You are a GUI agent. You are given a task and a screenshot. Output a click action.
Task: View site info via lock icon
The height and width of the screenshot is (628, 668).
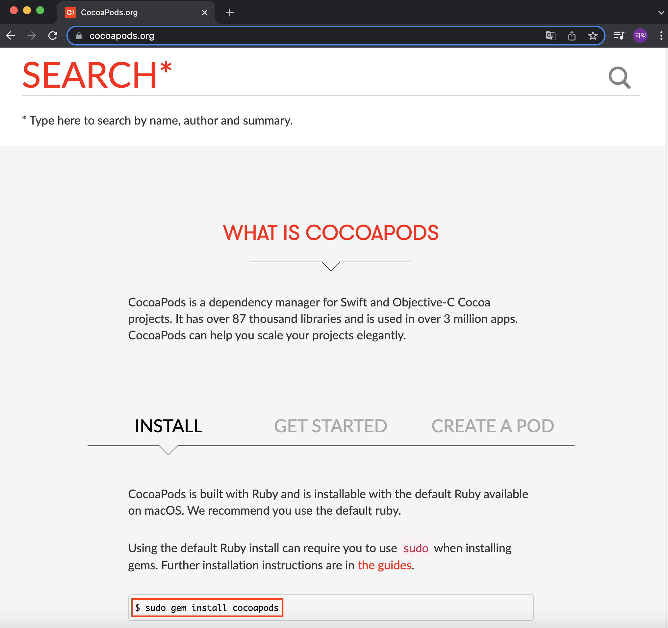click(79, 36)
